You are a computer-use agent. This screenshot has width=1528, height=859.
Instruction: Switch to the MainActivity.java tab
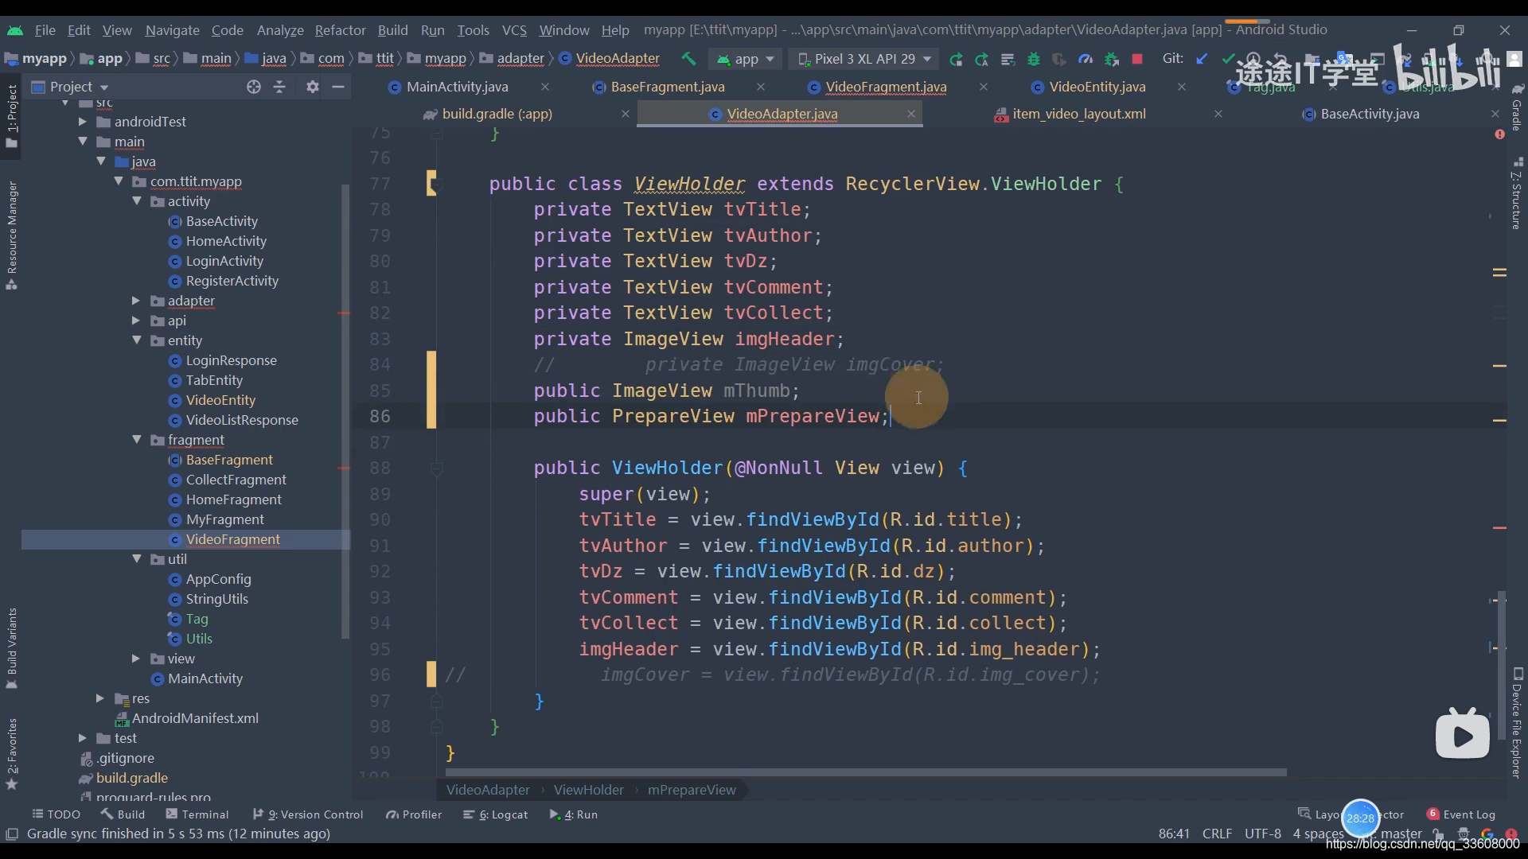(457, 87)
